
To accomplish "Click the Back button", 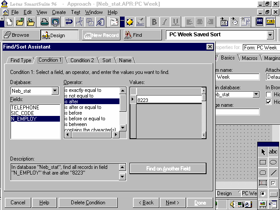I will click(146, 203).
